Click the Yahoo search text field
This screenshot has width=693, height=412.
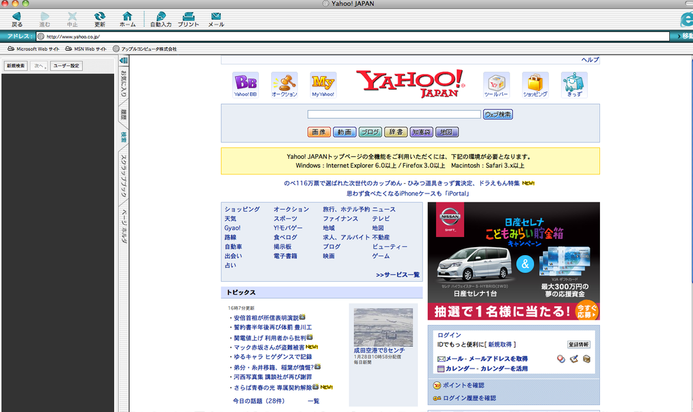394,115
